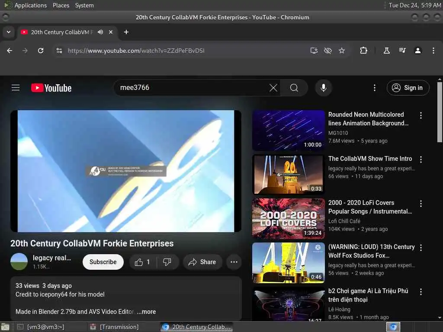Click the Share button
The image size is (443, 332).
pos(202,262)
